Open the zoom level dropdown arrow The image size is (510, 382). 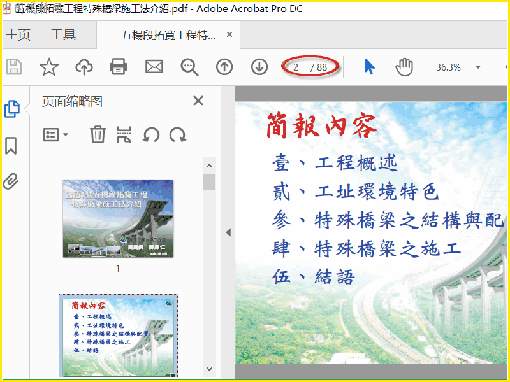pyautogui.click(x=477, y=67)
